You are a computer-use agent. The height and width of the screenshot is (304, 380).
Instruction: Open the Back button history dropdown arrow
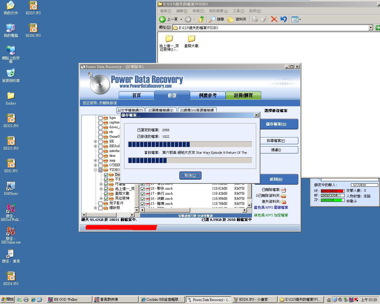(x=181, y=19)
